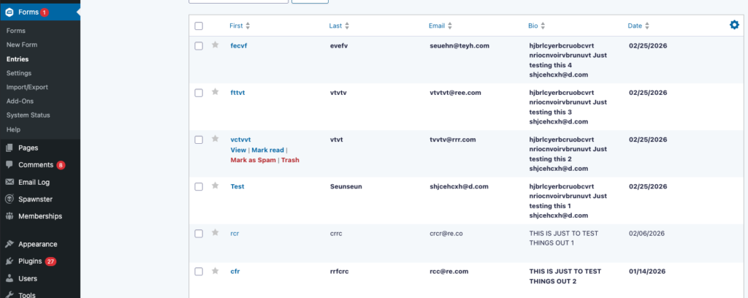748x298 pixels.
Task: Sort entries by Date column arrows
Action: point(648,26)
